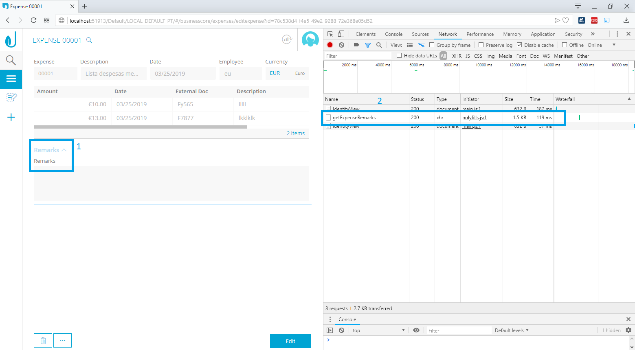
Task: Activate the DevTools inspect element tool
Action: [x=330, y=34]
